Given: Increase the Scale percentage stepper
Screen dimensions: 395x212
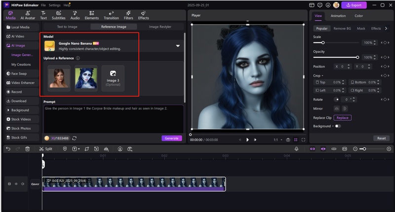Looking at the screenshot, I should pyautogui.click(x=375, y=41).
